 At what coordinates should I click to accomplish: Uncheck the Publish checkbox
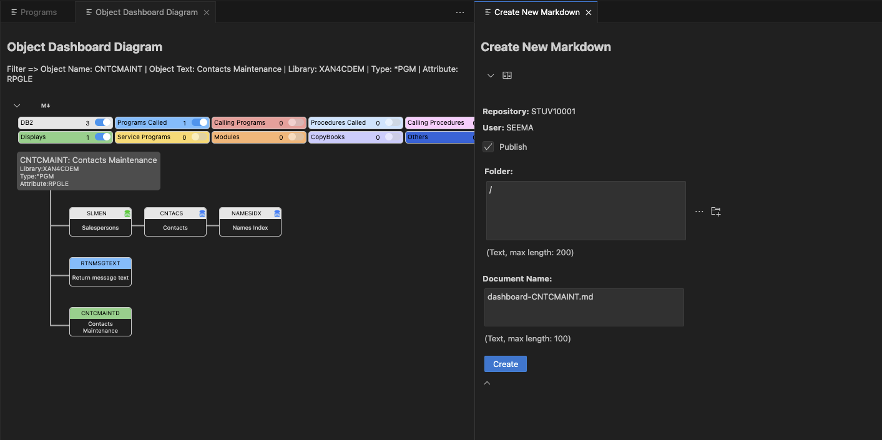tap(488, 147)
